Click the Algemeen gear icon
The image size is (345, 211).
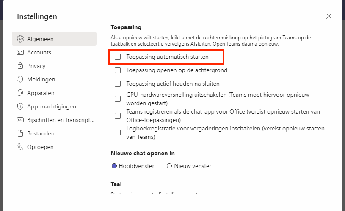point(20,39)
